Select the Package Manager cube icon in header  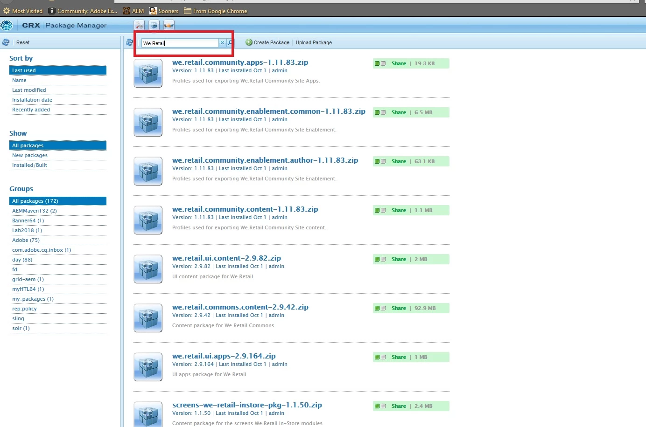[x=154, y=25]
